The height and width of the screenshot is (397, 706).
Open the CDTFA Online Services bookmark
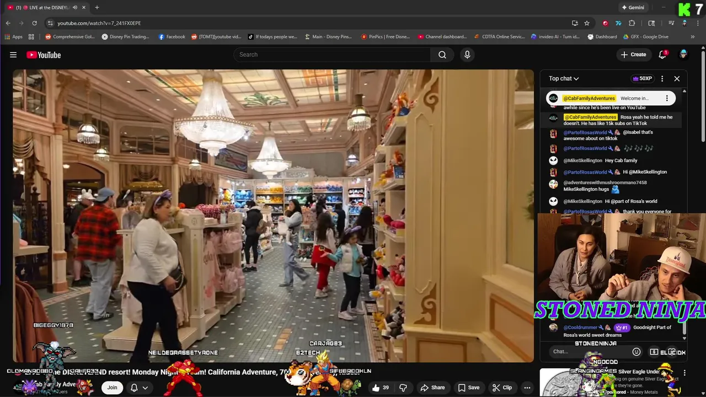click(499, 37)
